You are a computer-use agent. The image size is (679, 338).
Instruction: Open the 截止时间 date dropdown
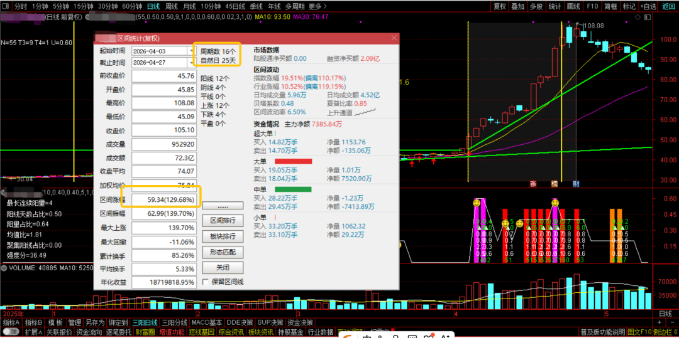click(192, 62)
